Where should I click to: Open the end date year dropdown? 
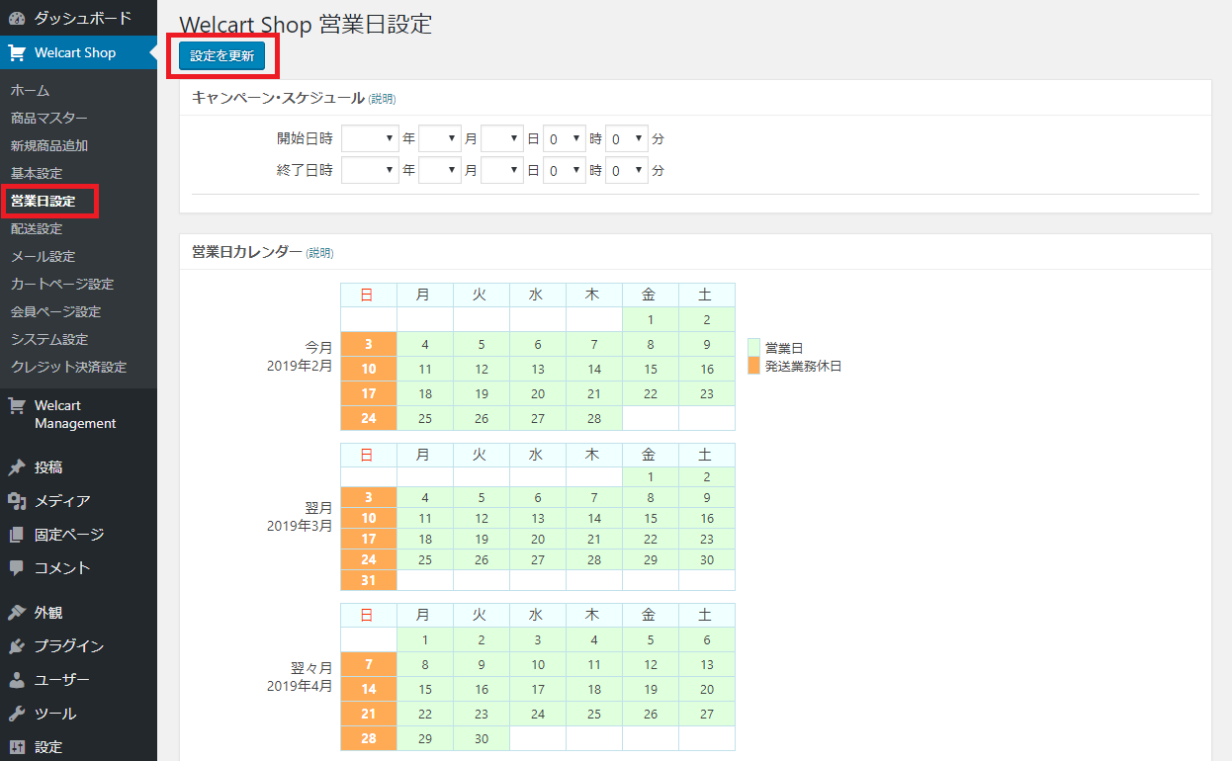(370, 170)
